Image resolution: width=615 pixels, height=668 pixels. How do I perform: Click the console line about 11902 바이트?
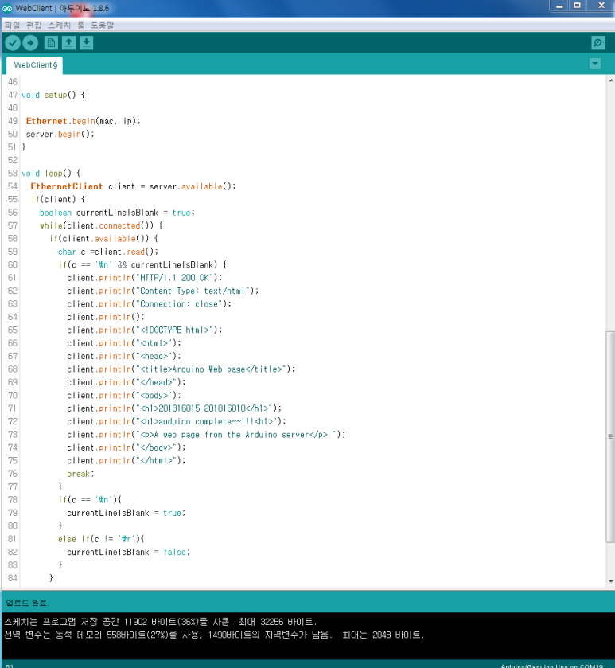point(161,622)
